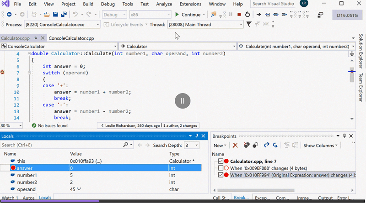Screen dimensions: 366x203
Task: Click the Restart debugging icon
Action: [248, 15]
